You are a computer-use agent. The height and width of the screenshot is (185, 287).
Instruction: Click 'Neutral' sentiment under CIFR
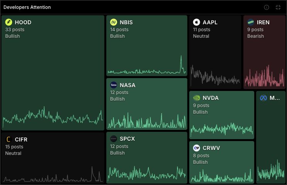click(x=13, y=153)
